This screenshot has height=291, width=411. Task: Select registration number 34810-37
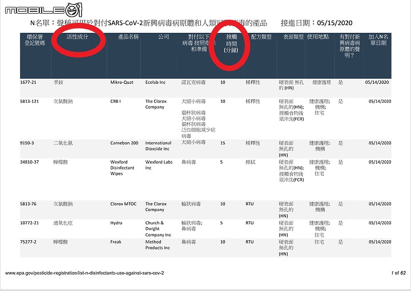[x=29, y=162]
